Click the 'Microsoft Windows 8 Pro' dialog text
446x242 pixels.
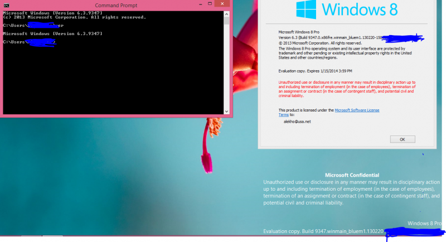[x=299, y=32]
